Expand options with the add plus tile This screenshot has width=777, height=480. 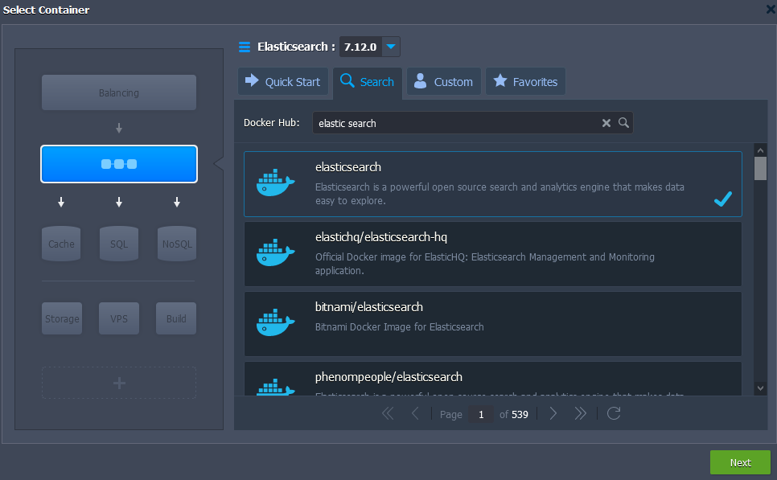[118, 383]
